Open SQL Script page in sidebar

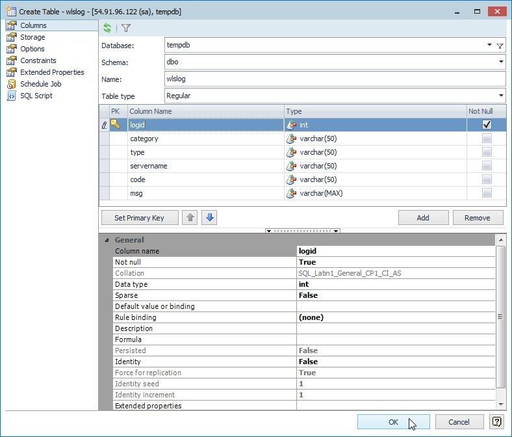tap(36, 96)
